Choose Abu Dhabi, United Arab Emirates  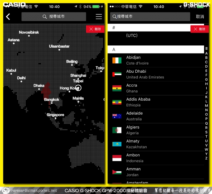pyautogui.click(x=156, y=74)
